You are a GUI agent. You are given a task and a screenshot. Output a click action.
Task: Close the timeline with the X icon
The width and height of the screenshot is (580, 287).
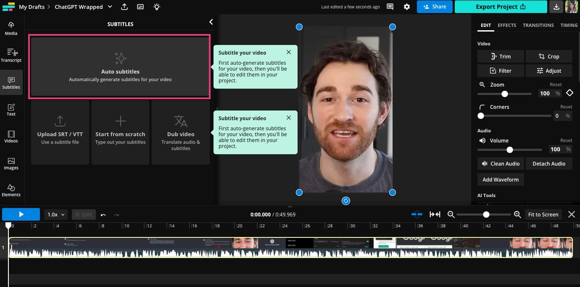pos(571,214)
